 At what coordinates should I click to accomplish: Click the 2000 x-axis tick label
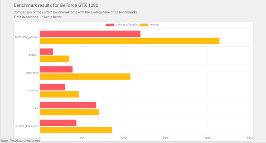tap(207, 138)
